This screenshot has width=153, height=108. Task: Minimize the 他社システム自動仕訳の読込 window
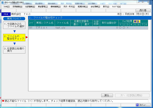click(x=139, y=2)
